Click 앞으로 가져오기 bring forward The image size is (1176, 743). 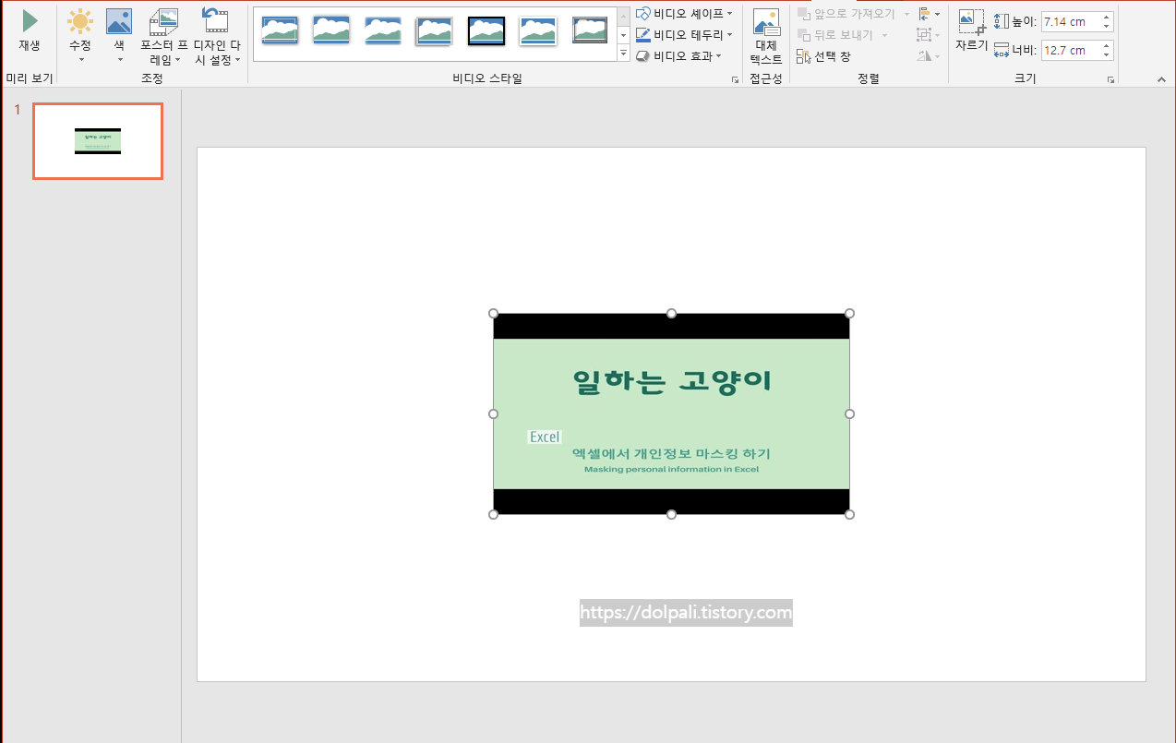846,14
